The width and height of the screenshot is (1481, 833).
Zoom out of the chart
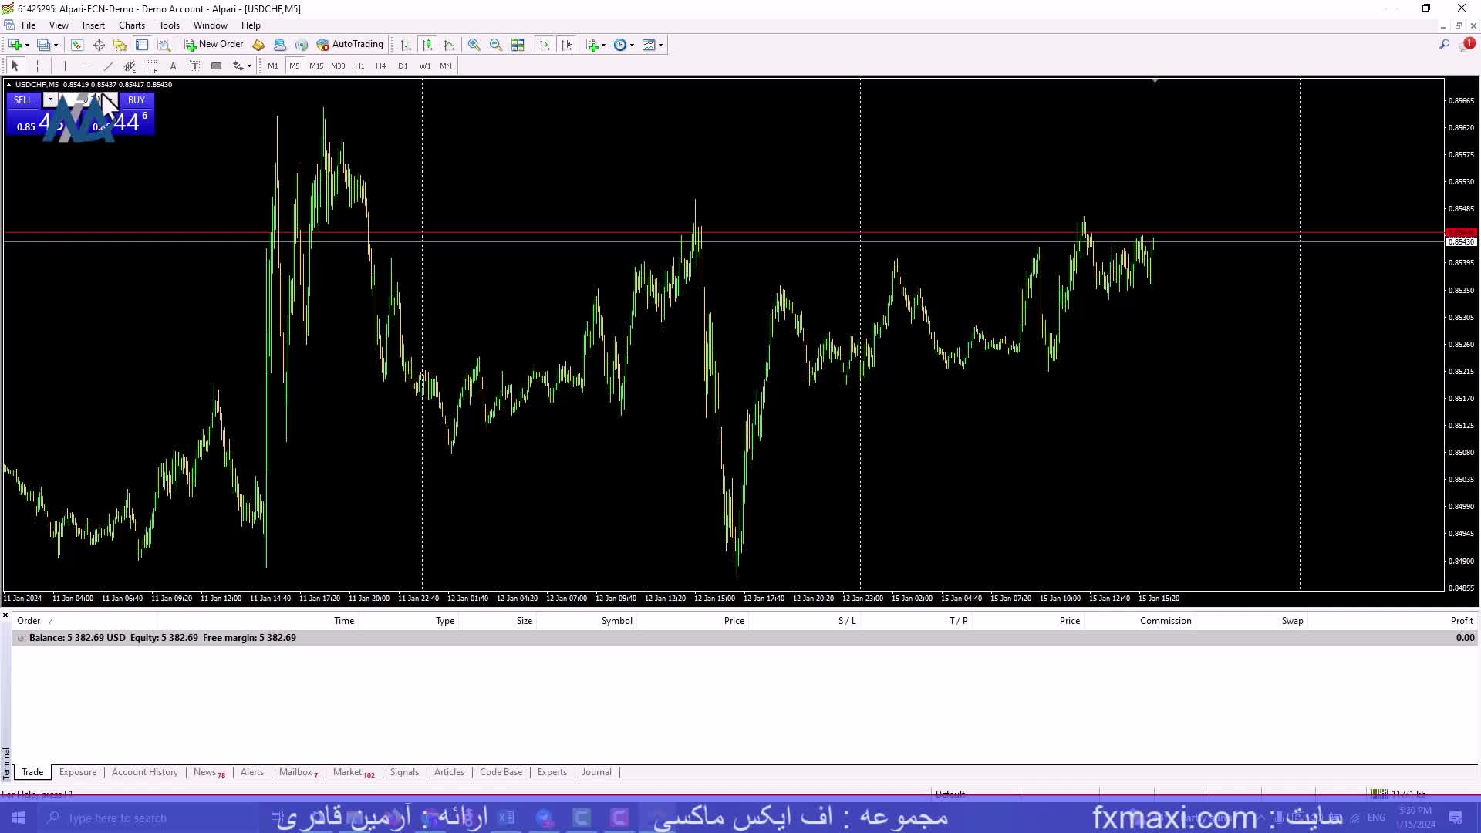click(x=495, y=45)
